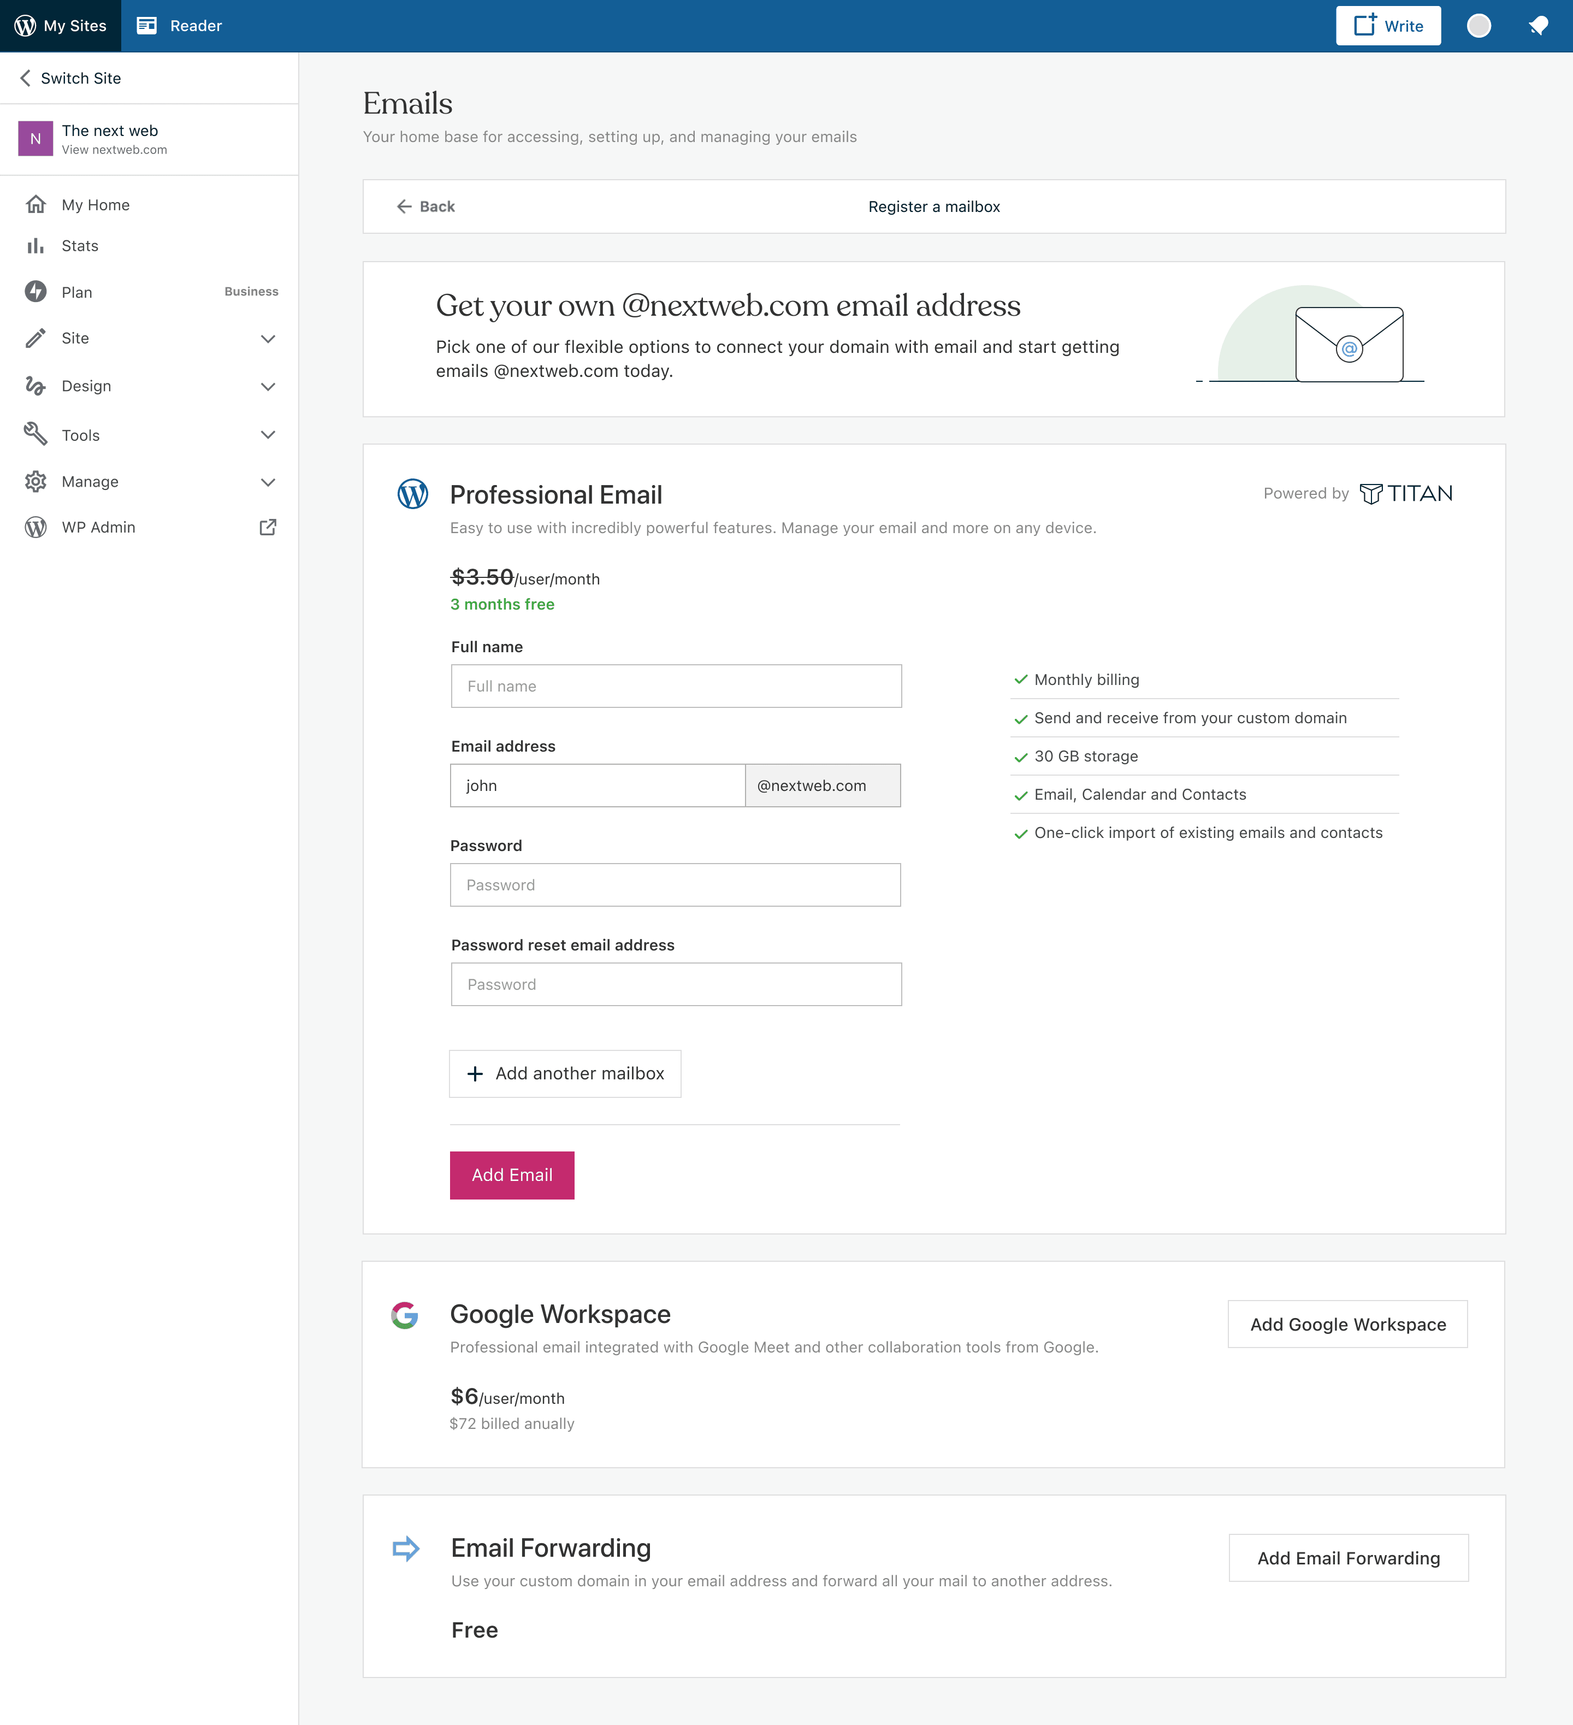Expand the Site menu chevron
This screenshot has height=1725, width=1573.
pos(268,339)
